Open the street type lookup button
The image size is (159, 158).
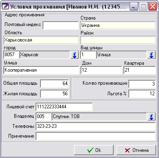coord(152,55)
